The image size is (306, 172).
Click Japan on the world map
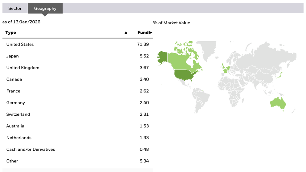279,75
